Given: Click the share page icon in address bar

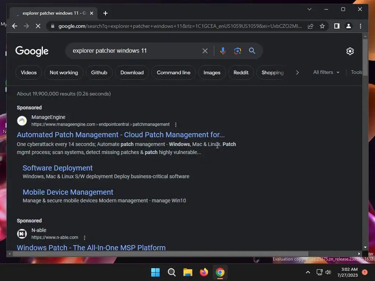Looking at the screenshot, I should click(x=311, y=26).
